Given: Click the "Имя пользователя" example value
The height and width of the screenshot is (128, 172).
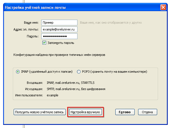Looking at the screenshot, I should (x=52, y=95).
